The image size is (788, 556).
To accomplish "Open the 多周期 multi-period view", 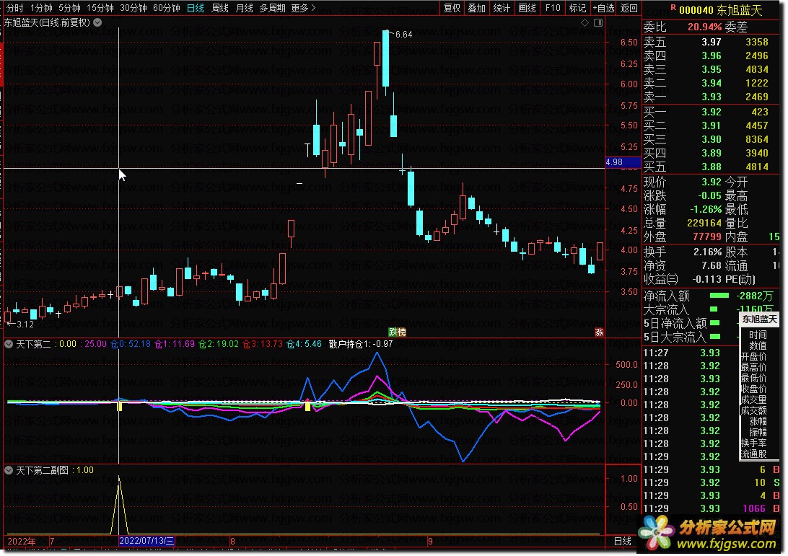I will [x=272, y=8].
